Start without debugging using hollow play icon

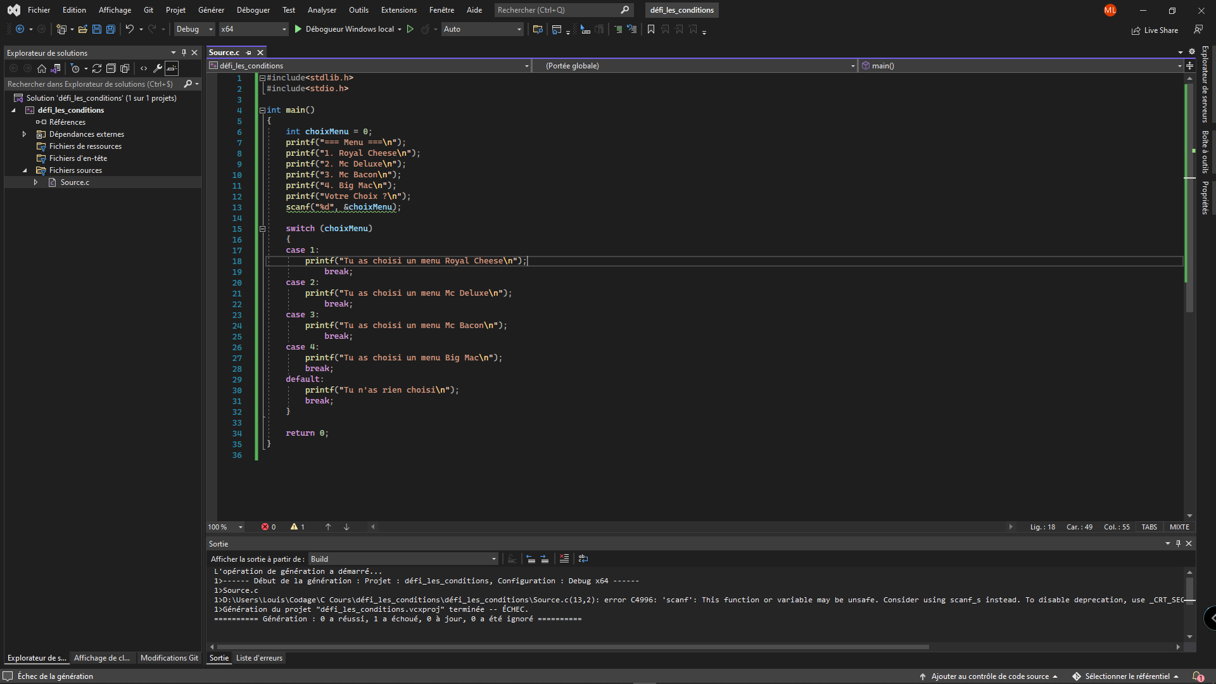(x=410, y=29)
